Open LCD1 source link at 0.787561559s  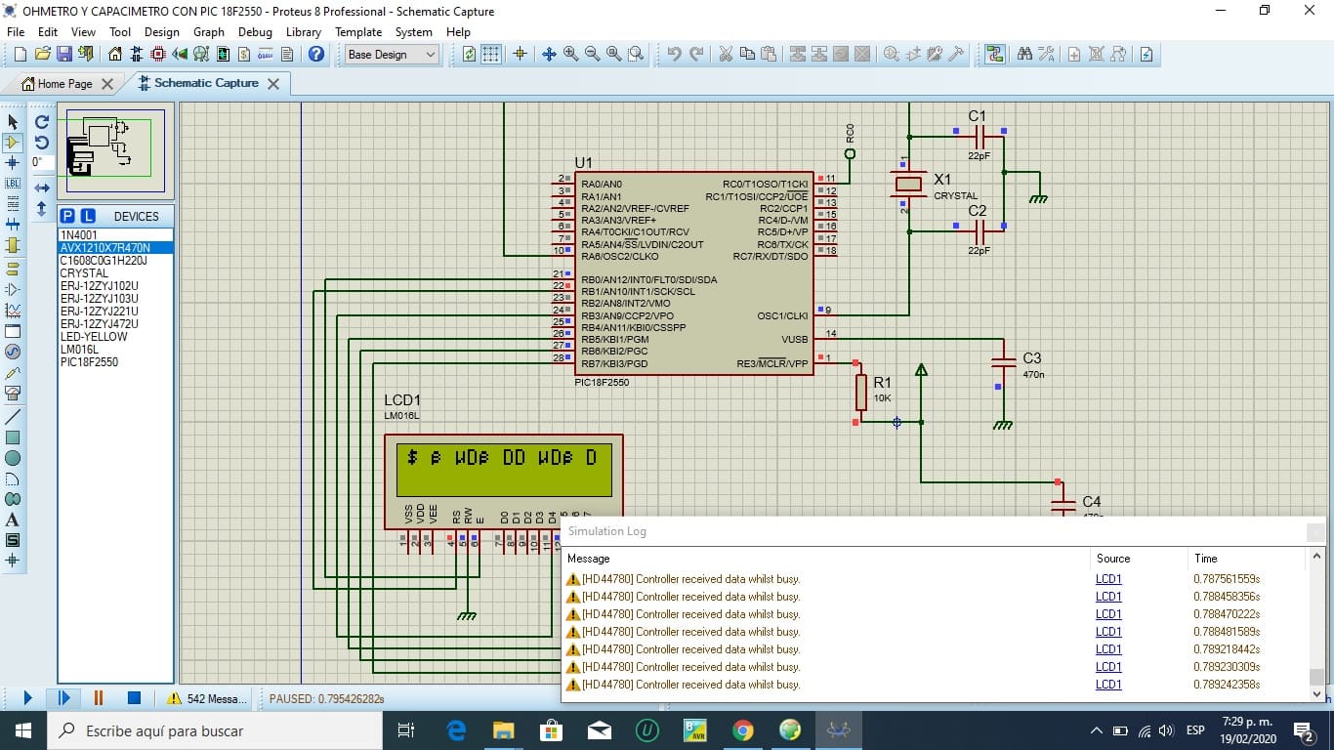pos(1108,579)
